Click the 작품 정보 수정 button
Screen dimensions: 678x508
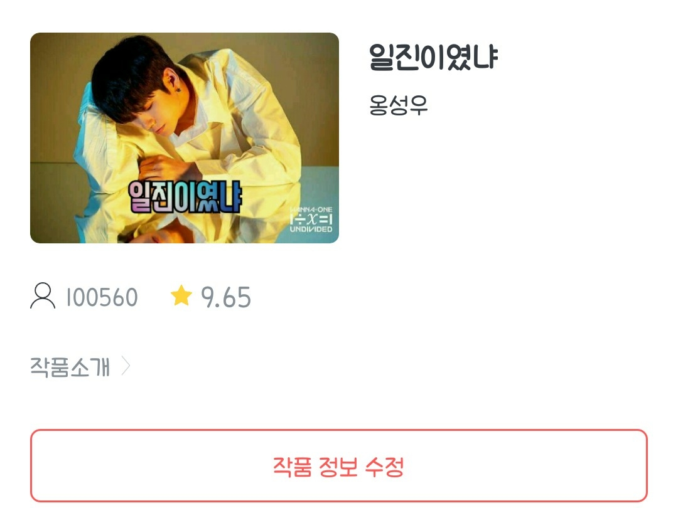(338, 465)
